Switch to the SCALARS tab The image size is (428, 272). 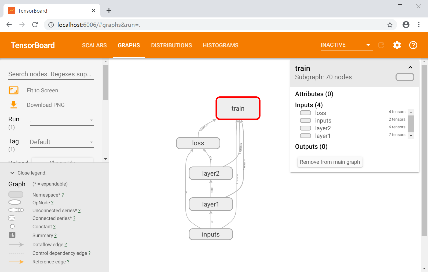click(x=94, y=45)
